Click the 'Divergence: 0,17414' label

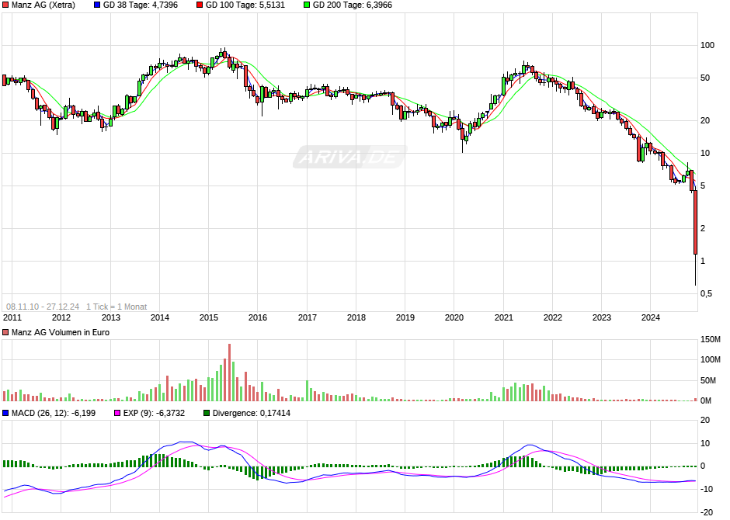252,413
